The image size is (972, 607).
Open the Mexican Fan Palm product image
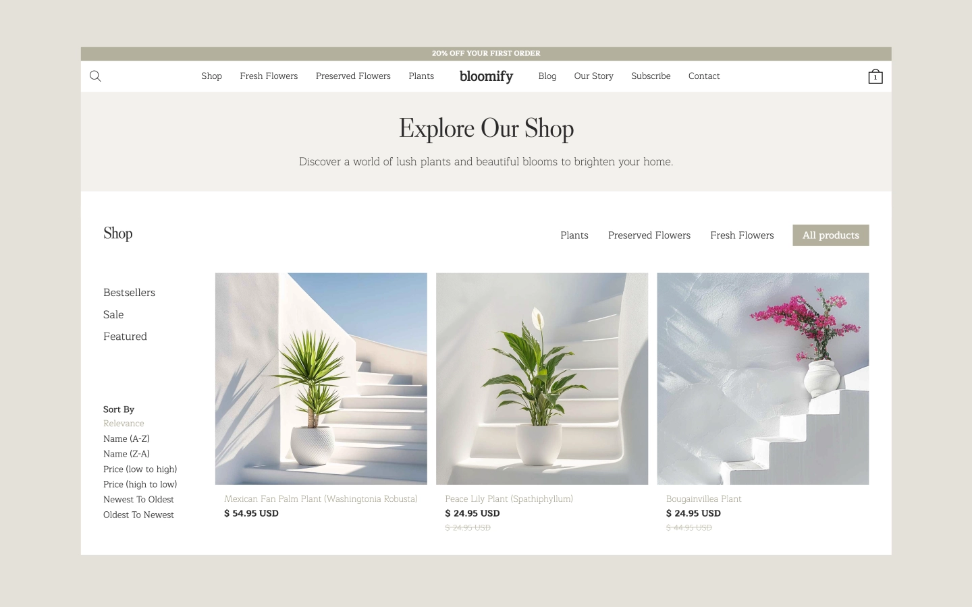pyautogui.click(x=321, y=379)
